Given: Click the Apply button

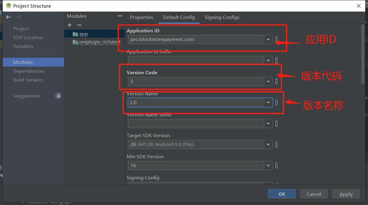Looking at the screenshot, I should click(346, 194).
